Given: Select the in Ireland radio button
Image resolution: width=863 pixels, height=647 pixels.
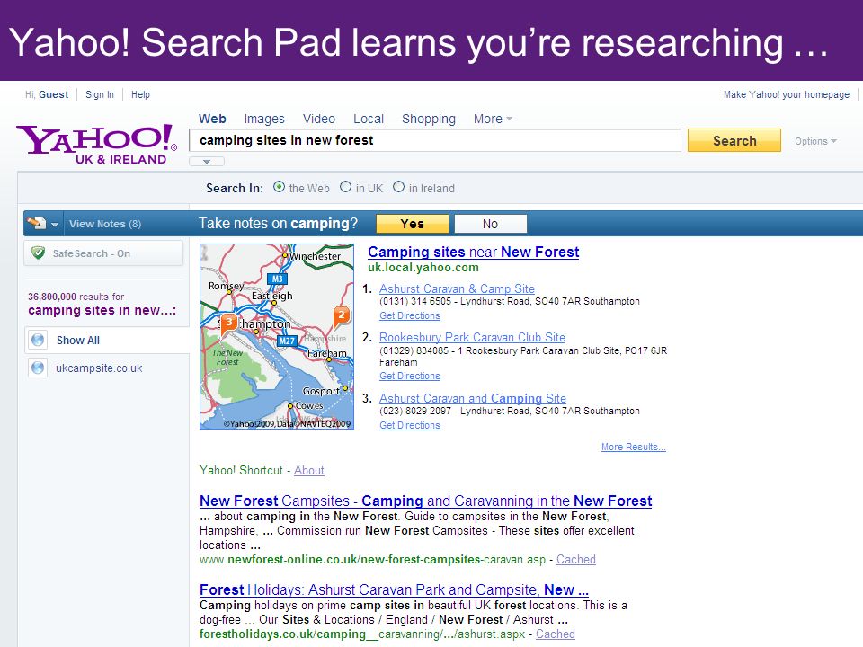Looking at the screenshot, I should pyautogui.click(x=398, y=187).
